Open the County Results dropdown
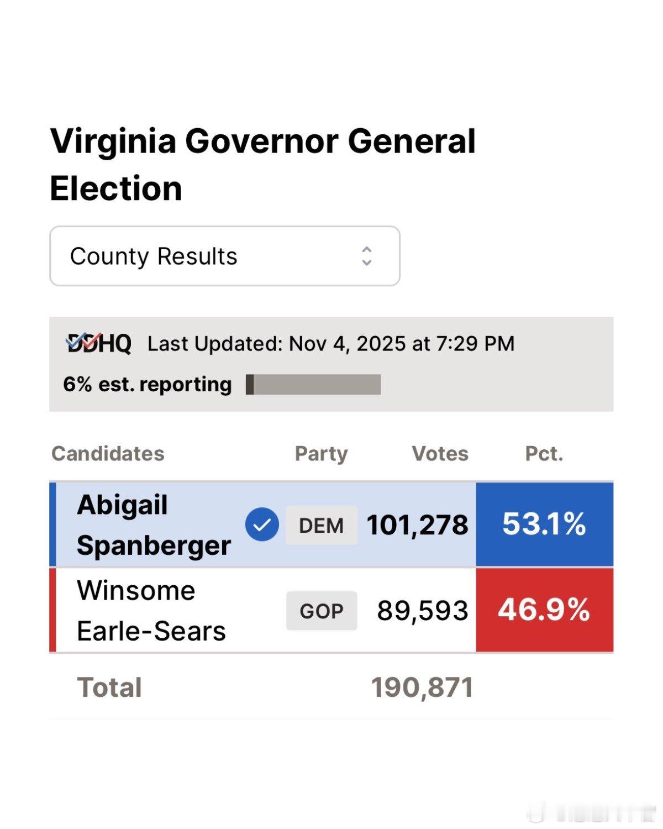Viewport: 663px width, 829px height. click(224, 256)
